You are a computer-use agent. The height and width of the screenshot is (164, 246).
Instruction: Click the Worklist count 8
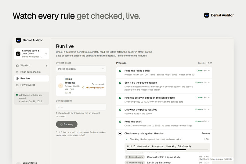point(47,66)
